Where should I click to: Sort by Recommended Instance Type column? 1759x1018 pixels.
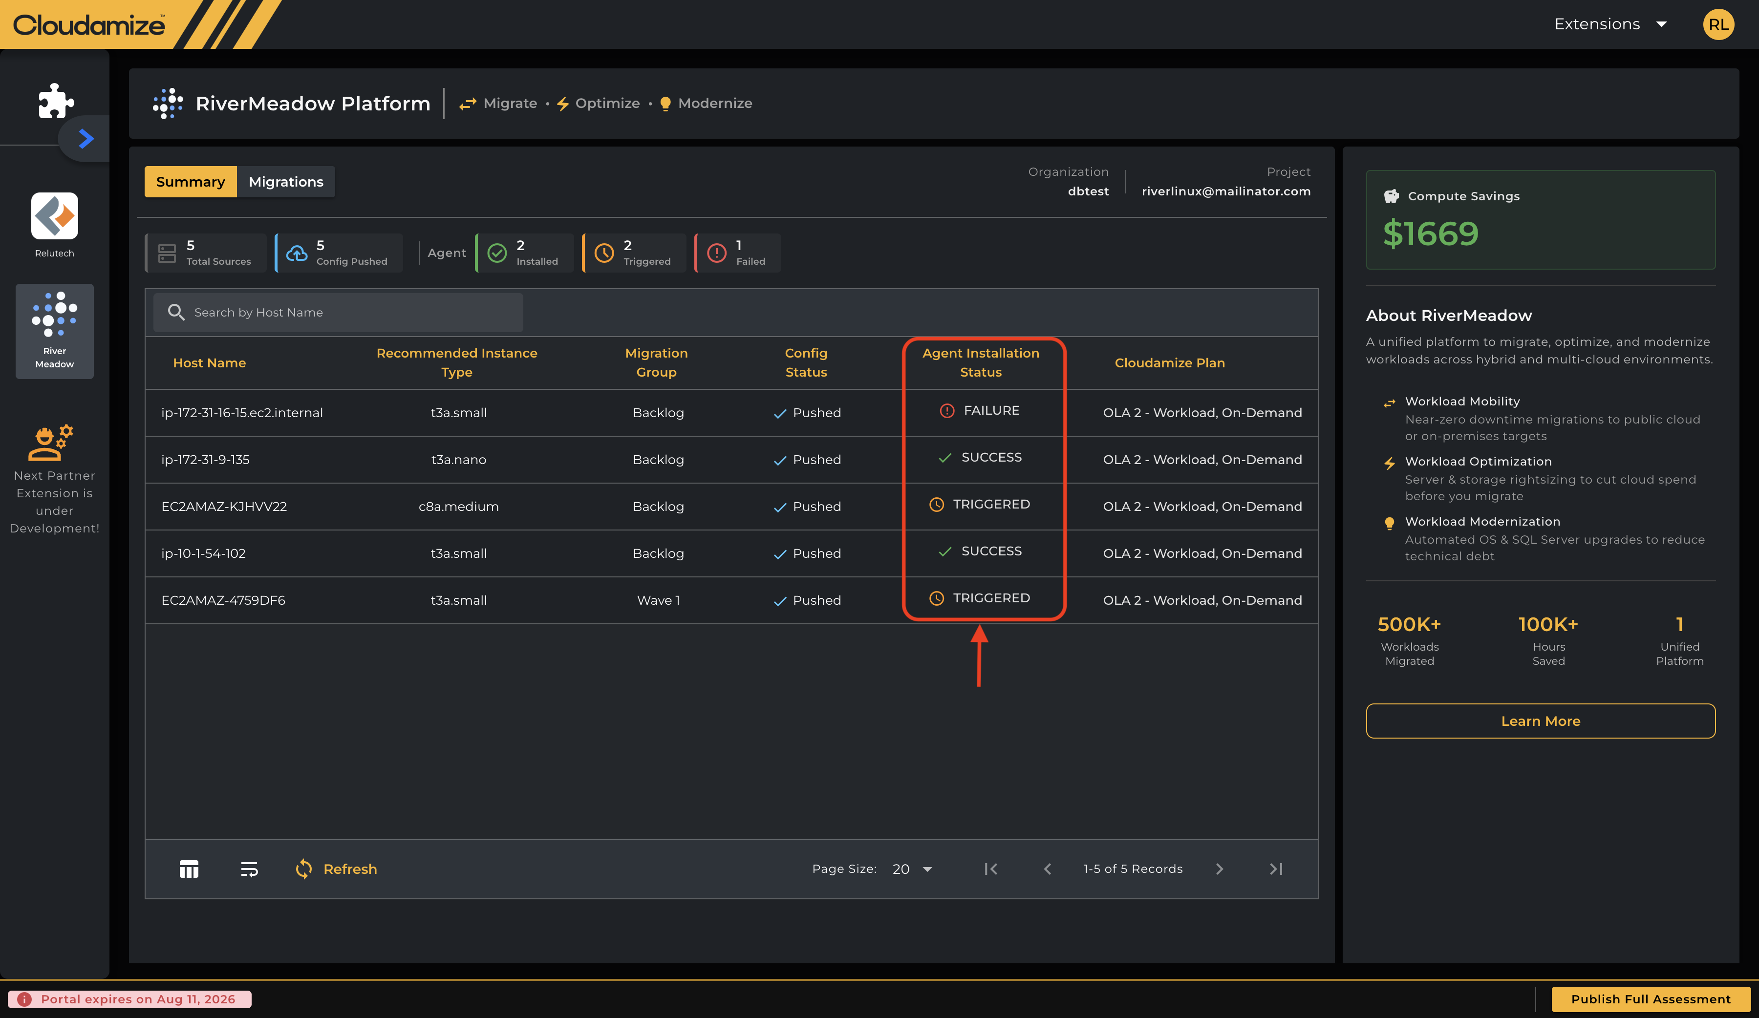coord(456,363)
